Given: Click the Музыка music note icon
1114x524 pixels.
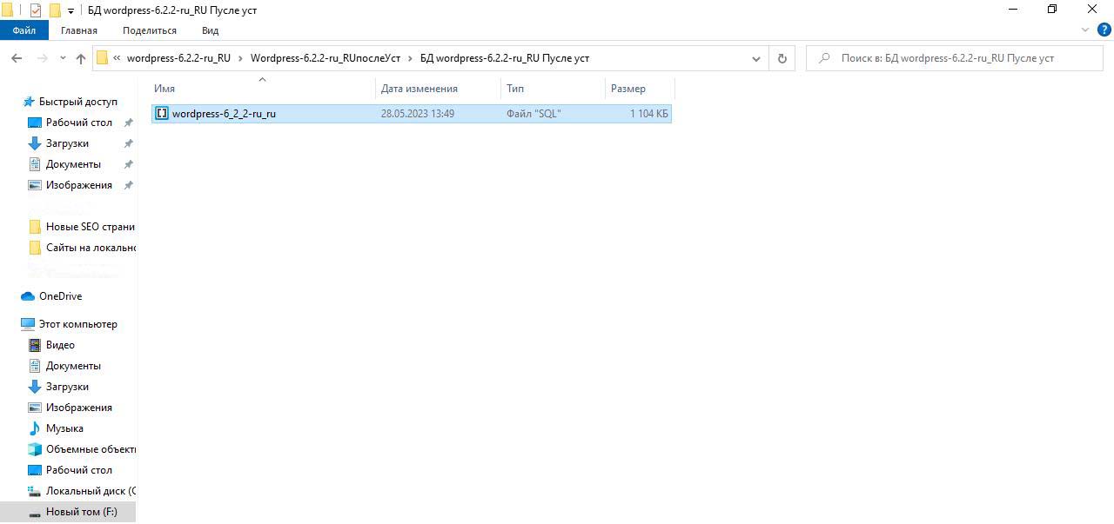Looking at the screenshot, I should click(35, 428).
